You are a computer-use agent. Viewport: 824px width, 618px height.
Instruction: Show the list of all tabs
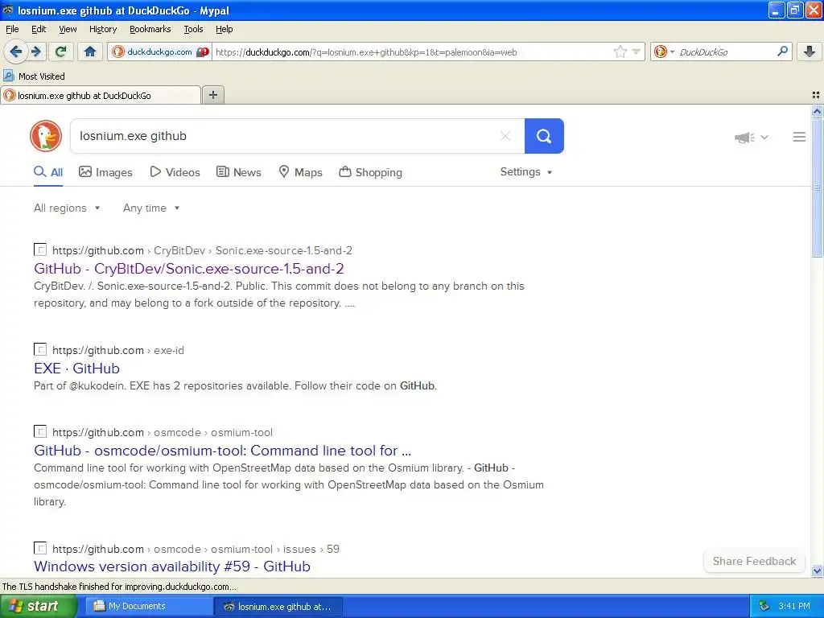click(x=816, y=95)
